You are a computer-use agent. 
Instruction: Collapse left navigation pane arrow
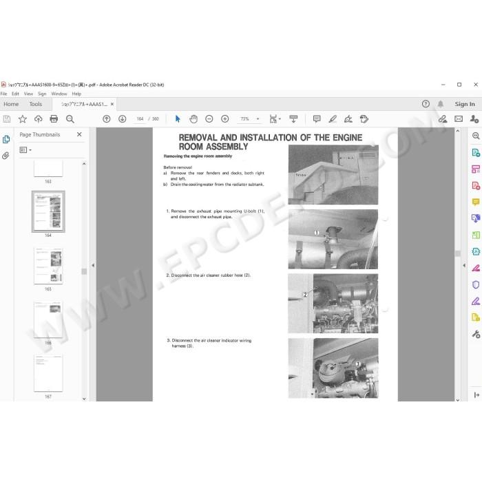click(93, 265)
